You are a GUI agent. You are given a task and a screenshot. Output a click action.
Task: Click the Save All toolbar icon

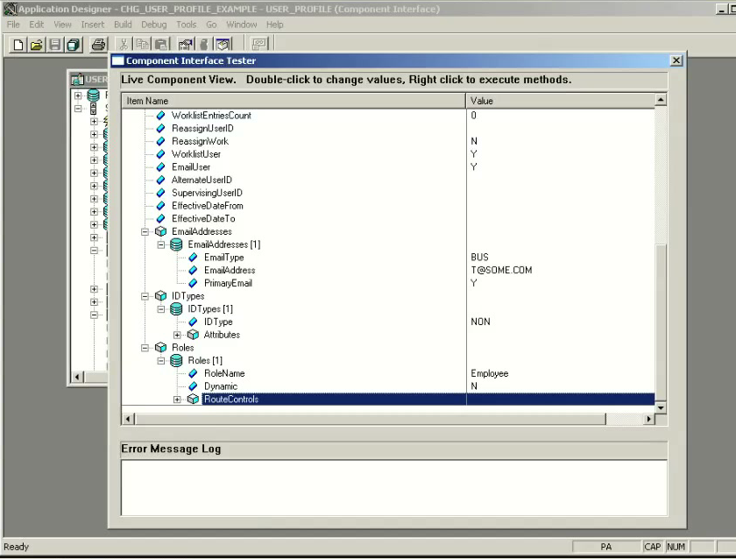74,45
